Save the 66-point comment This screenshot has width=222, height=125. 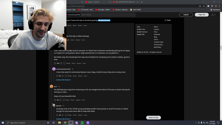pyautogui.click(x=86, y=115)
